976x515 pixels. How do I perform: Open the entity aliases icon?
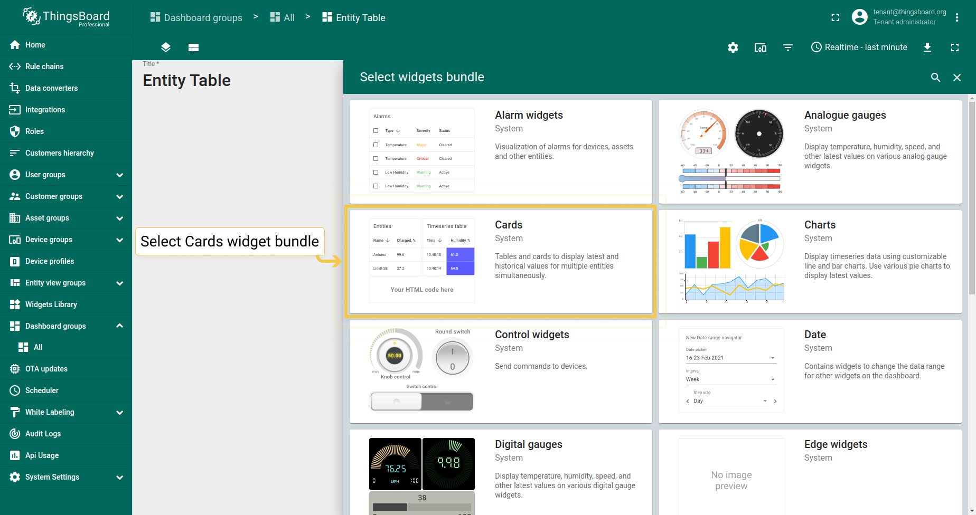pyautogui.click(x=761, y=47)
